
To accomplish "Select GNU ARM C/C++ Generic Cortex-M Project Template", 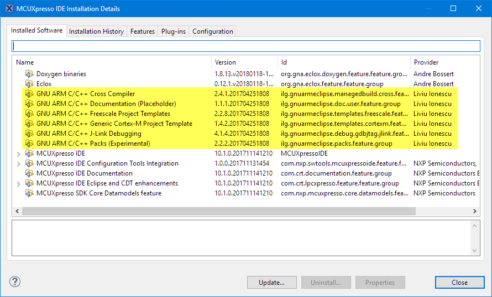I will [x=246, y=124].
